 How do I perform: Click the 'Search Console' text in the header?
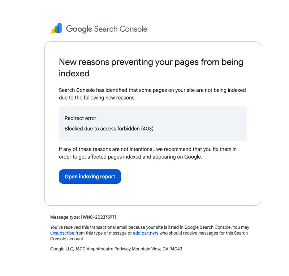[121, 29]
